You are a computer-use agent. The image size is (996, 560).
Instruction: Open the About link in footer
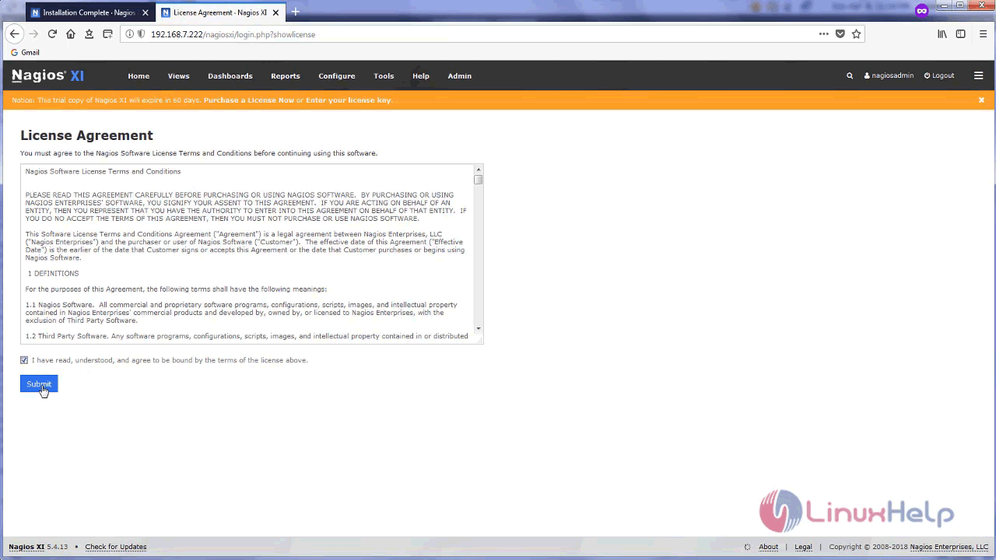[x=768, y=547]
